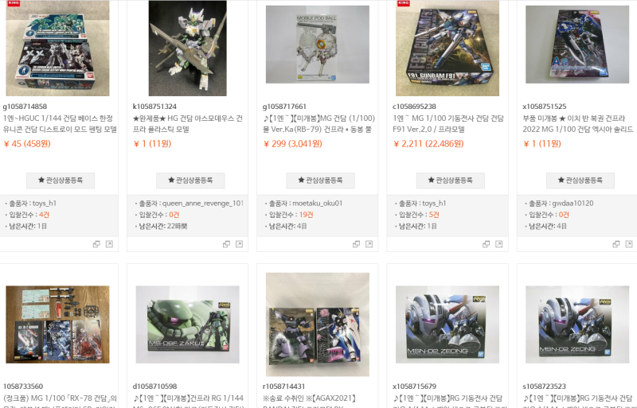Screen dimensions: 637x408
Task: Register Mobile Pod Ball item as favorite
Action: (321, 181)
